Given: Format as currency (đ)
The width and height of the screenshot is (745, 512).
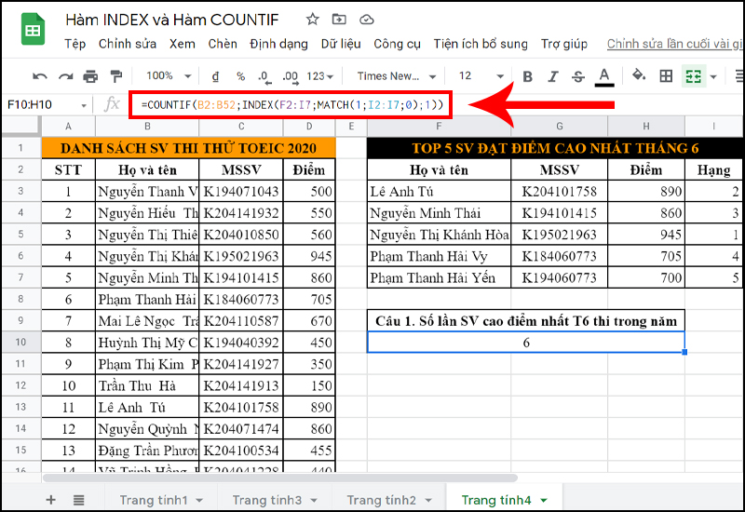Looking at the screenshot, I should pyautogui.click(x=215, y=76).
